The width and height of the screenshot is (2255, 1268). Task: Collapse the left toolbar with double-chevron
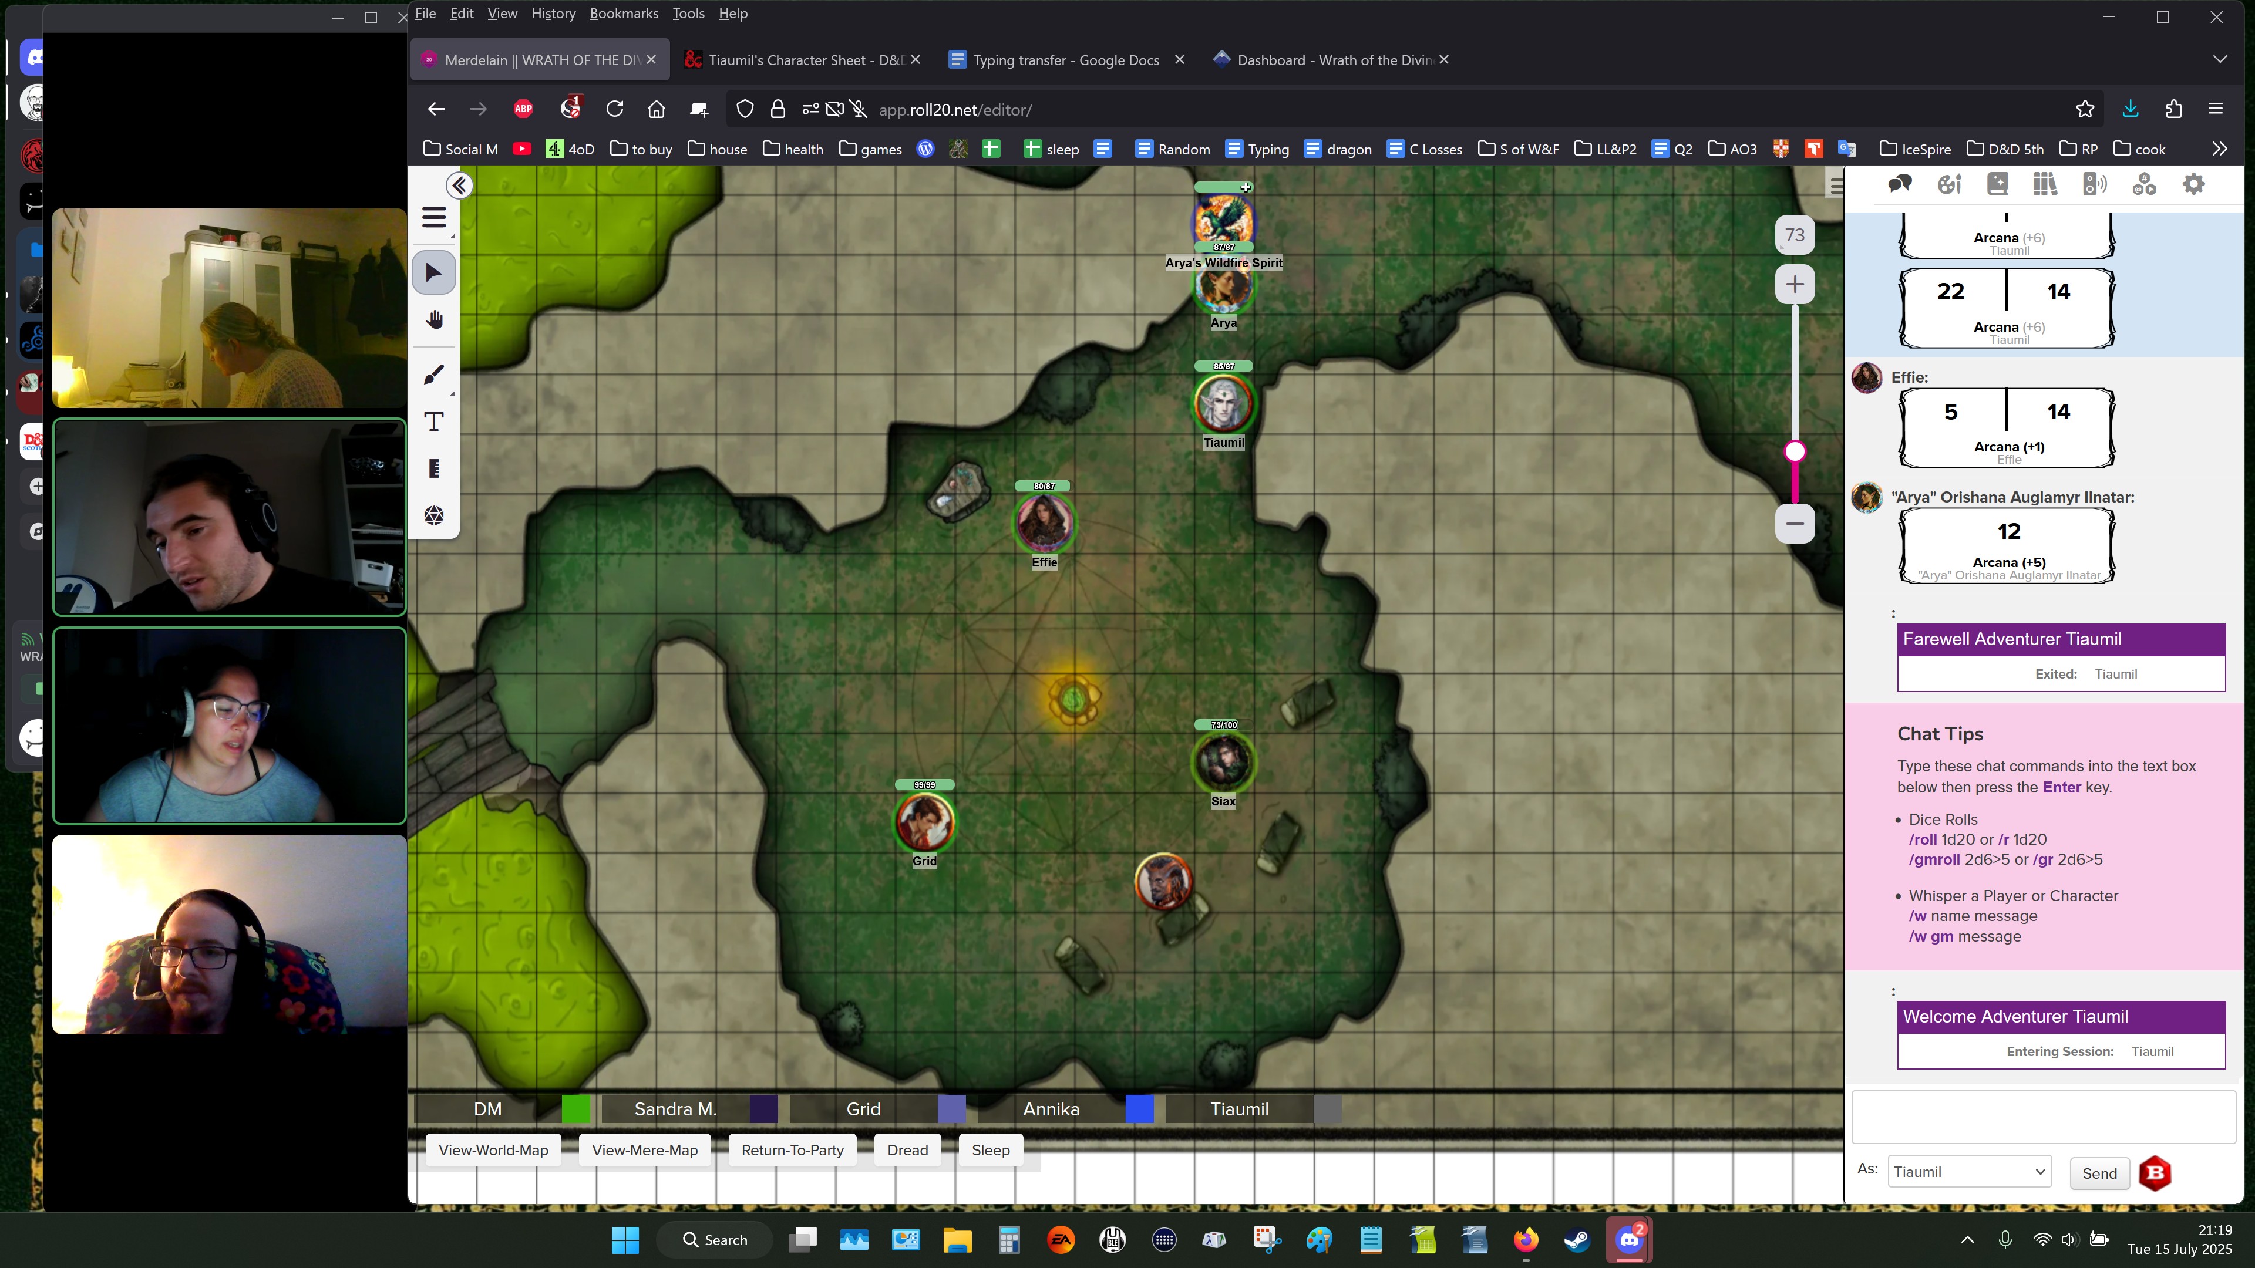[x=460, y=186]
